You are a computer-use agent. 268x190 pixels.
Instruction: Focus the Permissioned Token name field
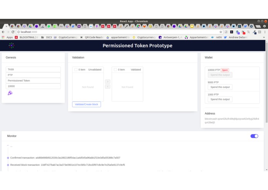coord(33,81)
